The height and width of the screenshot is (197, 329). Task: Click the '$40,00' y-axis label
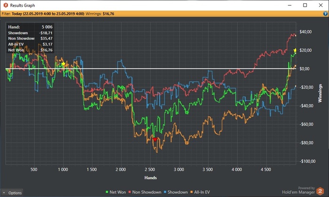click(305, 32)
